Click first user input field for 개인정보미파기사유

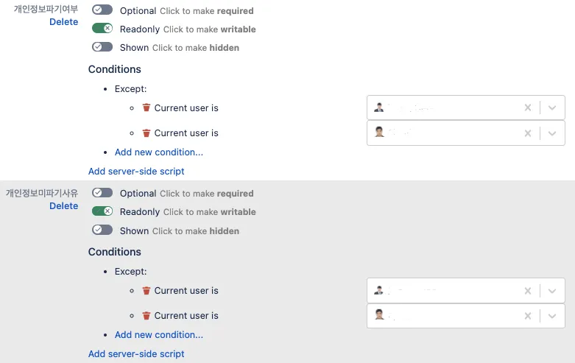[449, 290]
